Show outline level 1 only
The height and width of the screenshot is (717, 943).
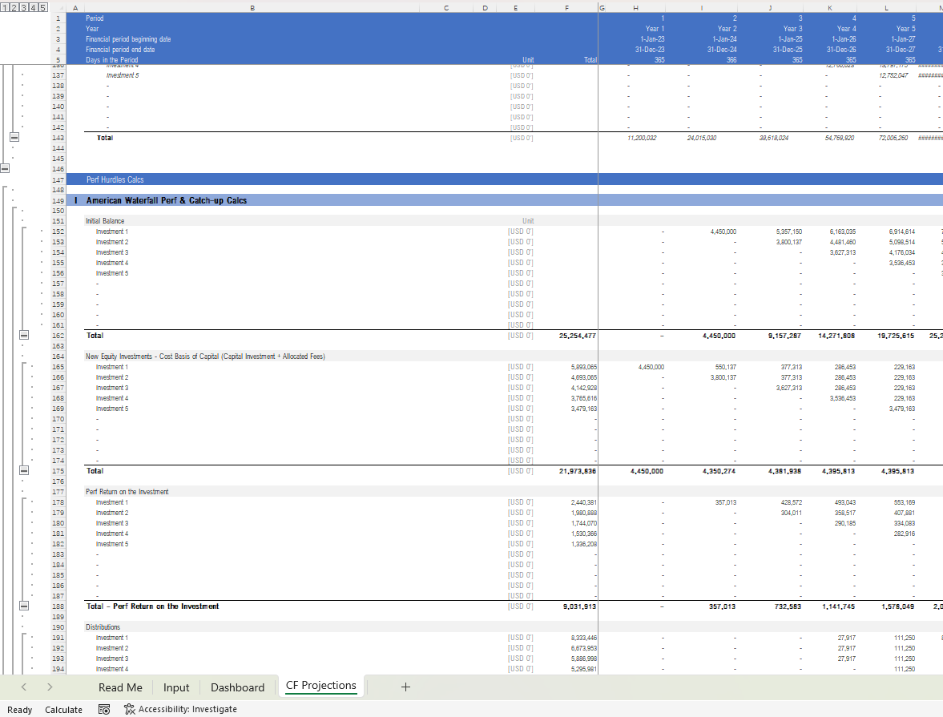(5, 7)
